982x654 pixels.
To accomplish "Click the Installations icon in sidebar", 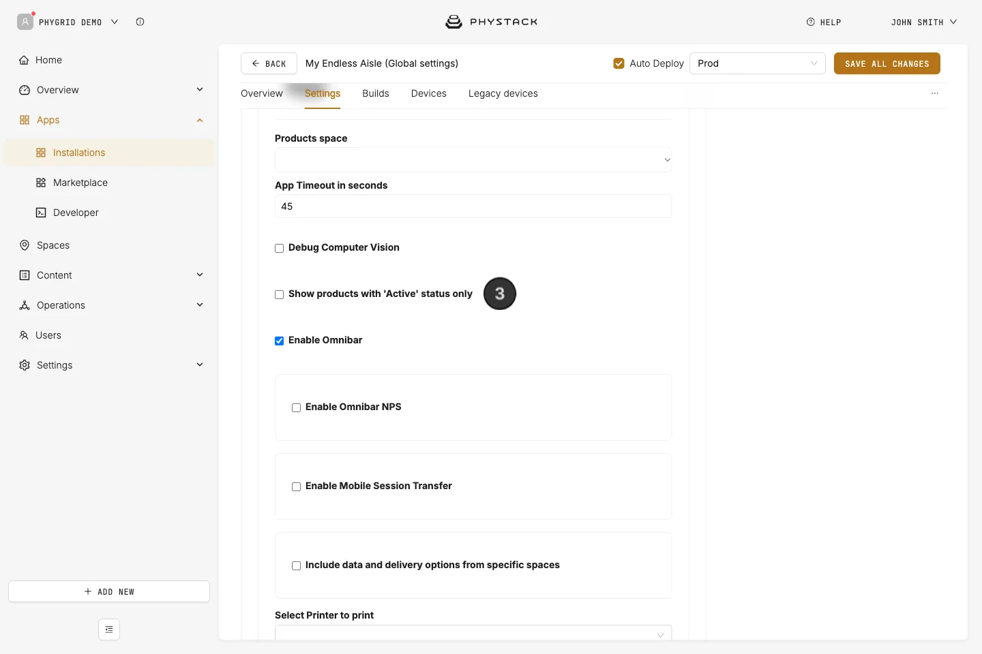I will [41, 153].
